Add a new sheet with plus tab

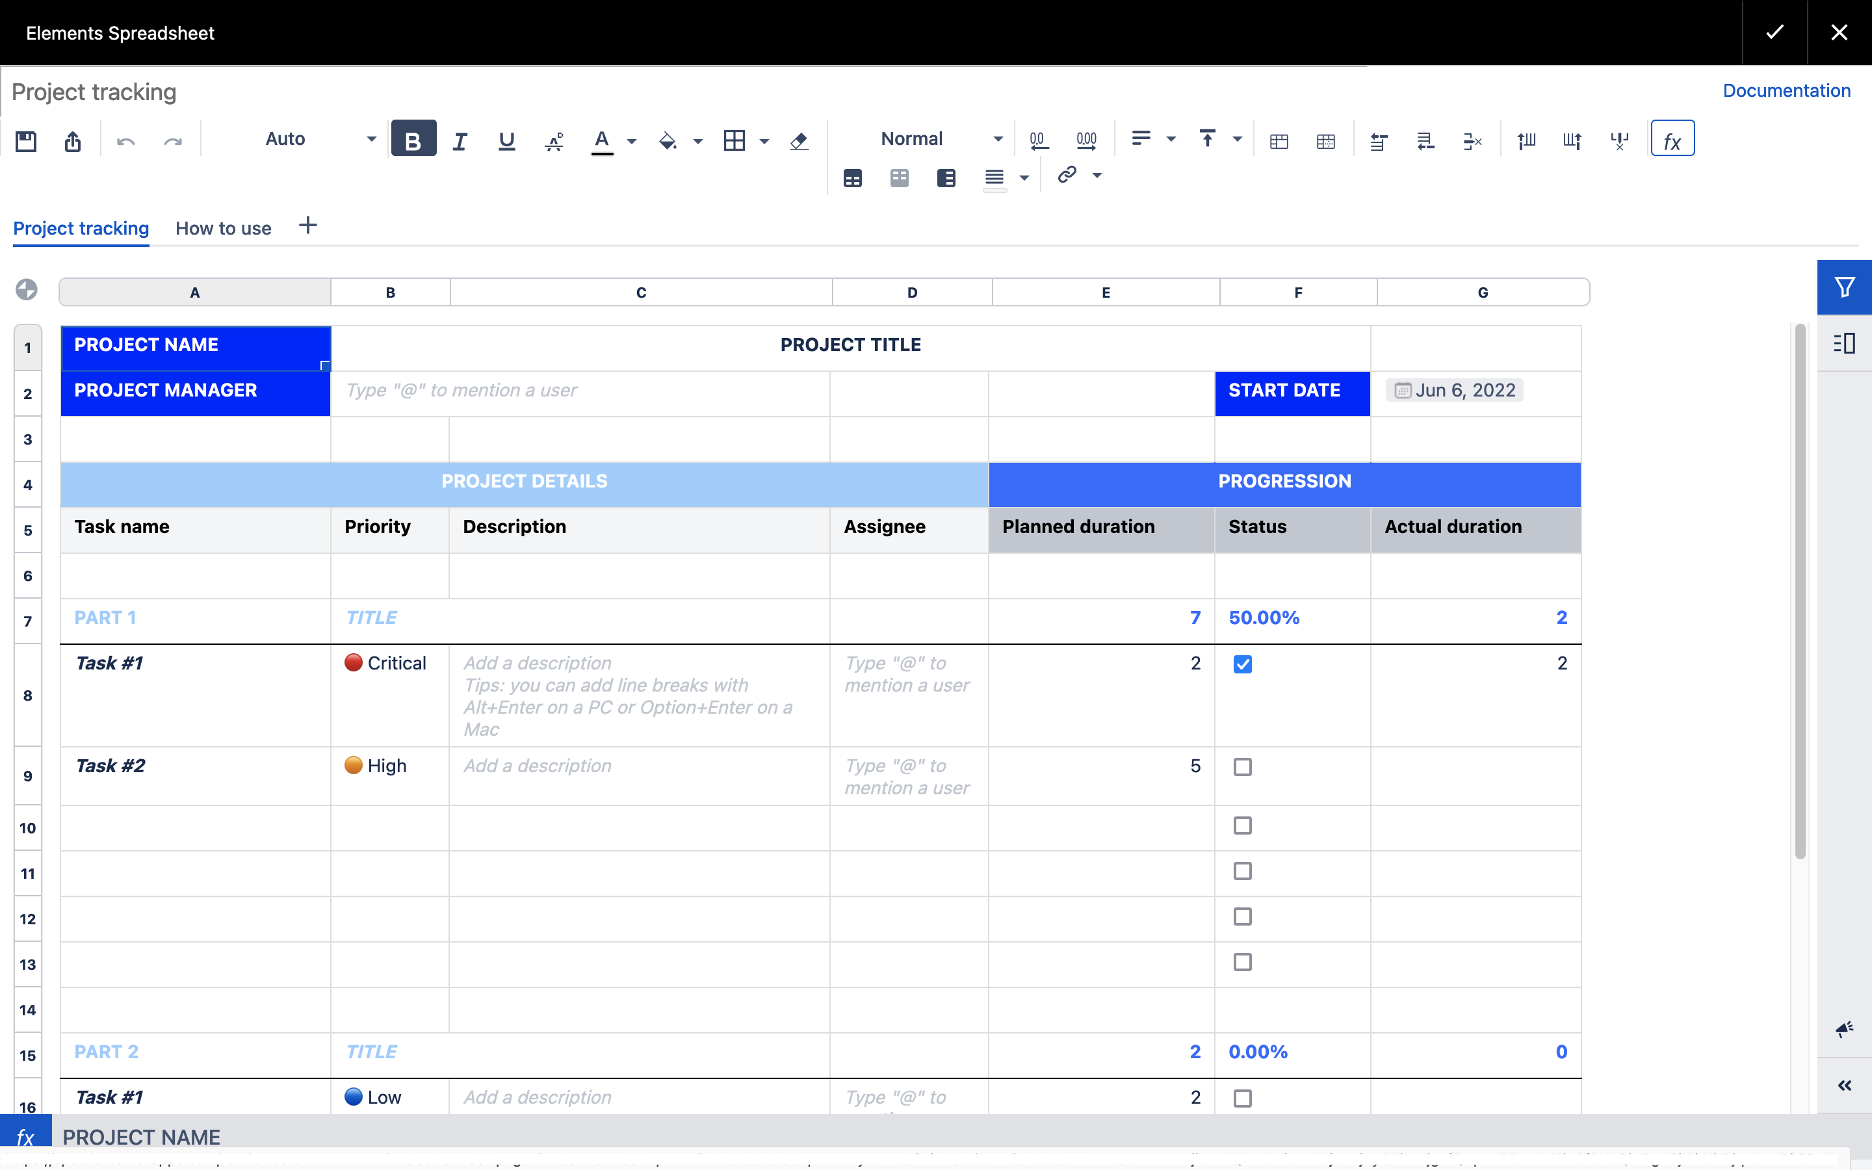(308, 226)
